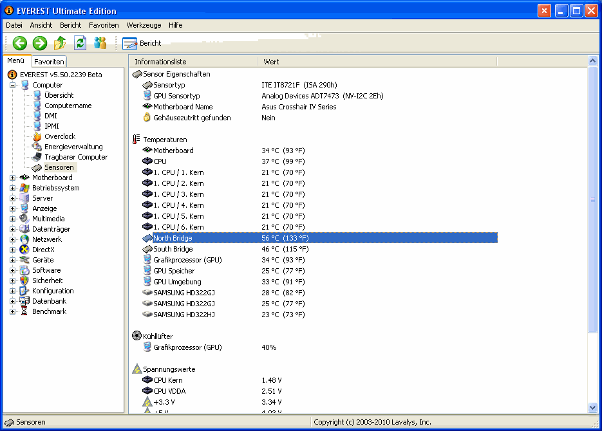Click the DirectX icon in the tree
Screen dimensions: 602x431
pyautogui.click(x=24, y=249)
